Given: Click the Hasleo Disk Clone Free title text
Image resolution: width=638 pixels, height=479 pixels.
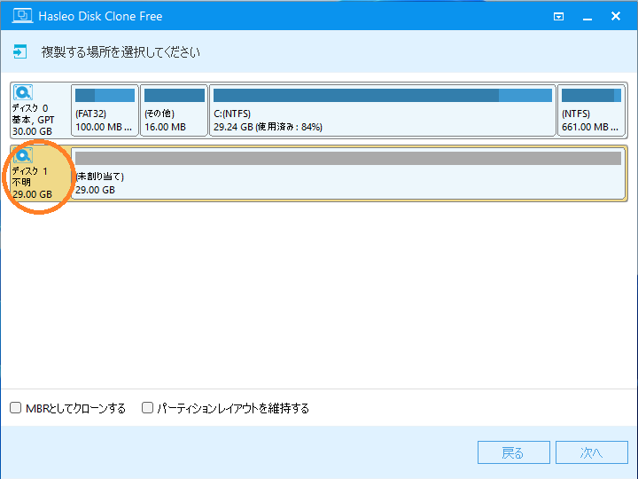Looking at the screenshot, I should [x=100, y=16].
